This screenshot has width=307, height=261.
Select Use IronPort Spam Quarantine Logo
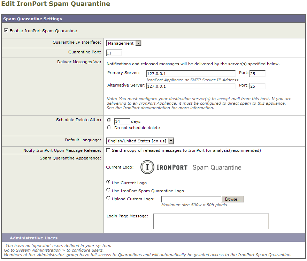108,190
